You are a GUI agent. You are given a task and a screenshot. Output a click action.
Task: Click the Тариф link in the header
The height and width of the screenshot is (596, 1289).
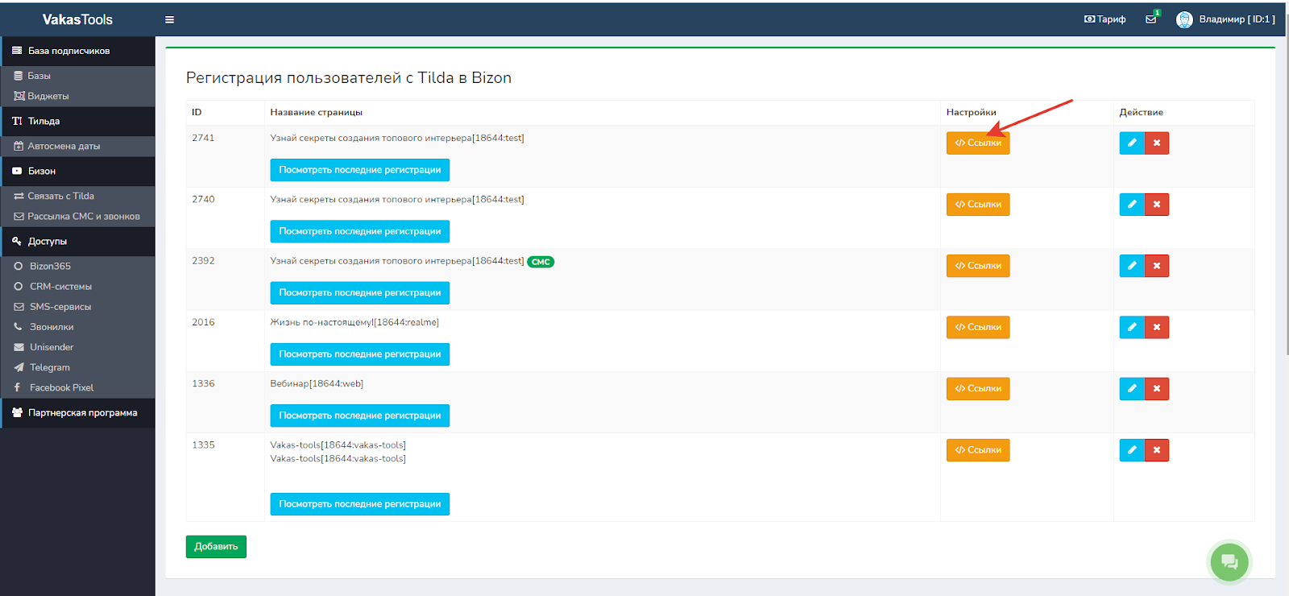[1105, 19]
